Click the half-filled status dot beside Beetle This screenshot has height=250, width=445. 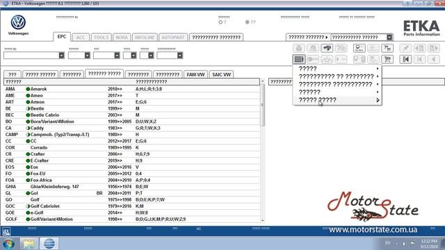[x=28, y=108]
